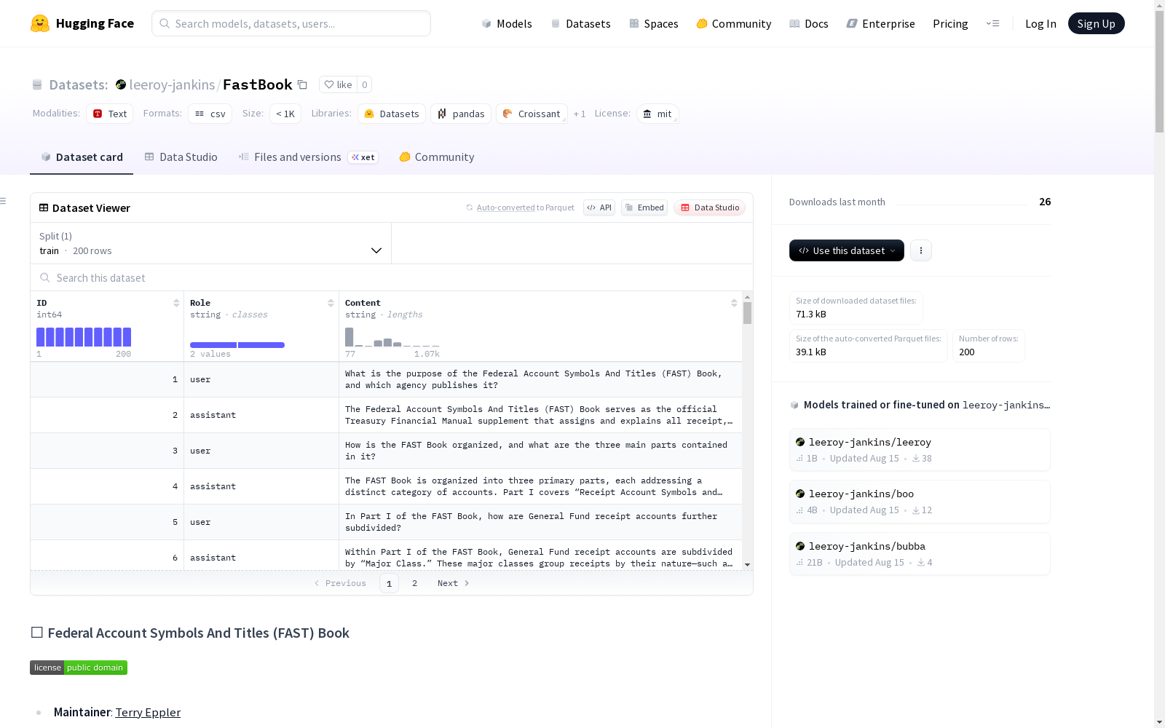Image resolution: width=1165 pixels, height=728 pixels.
Task: Click the Previous page button
Action: click(x=340, y=583)
